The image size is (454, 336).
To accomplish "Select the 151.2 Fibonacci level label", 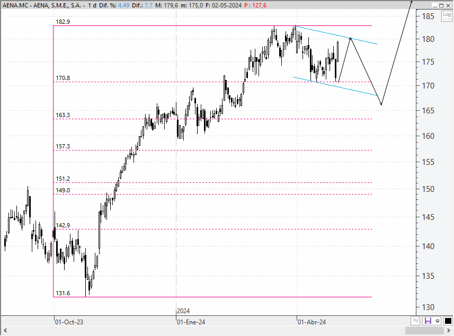I will pyautogui.click(x=63, y=179).
